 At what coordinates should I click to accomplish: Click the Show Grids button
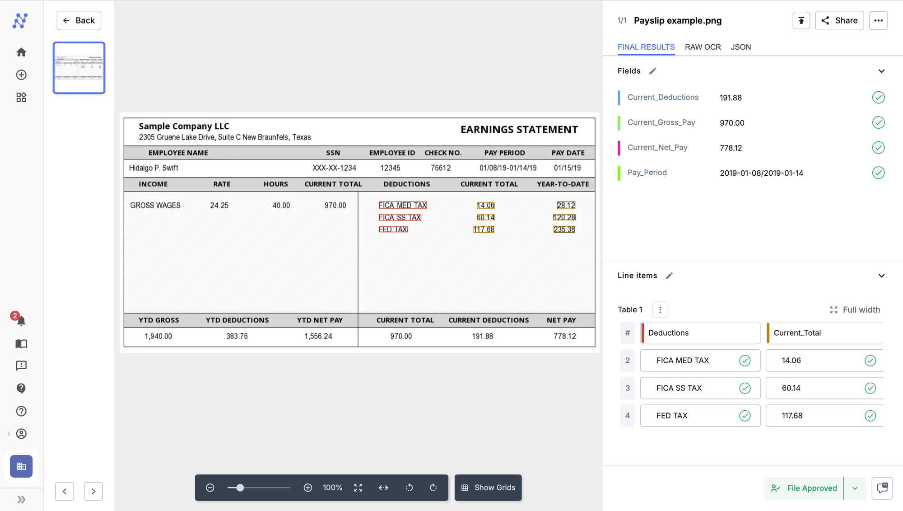(x=488, y=488)
